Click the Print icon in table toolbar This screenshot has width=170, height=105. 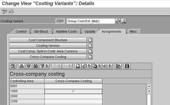pos(78,66)
